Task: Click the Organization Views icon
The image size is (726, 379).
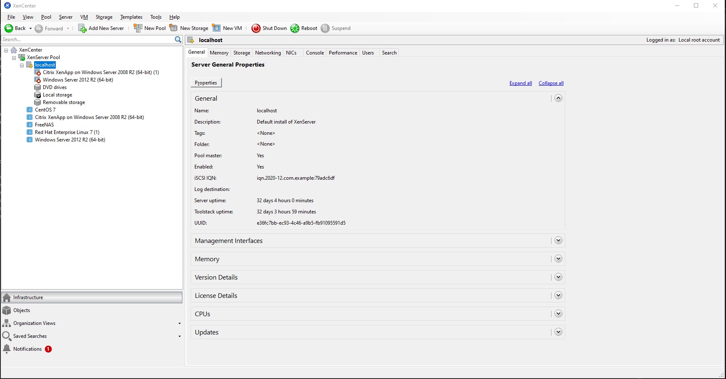Action: [7, 323]
